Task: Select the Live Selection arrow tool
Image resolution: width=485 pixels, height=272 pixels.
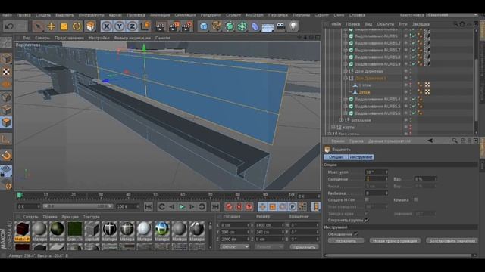Action: click(38, 26)
